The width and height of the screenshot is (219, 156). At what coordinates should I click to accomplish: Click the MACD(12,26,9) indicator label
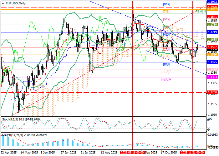tap(22, 135)
